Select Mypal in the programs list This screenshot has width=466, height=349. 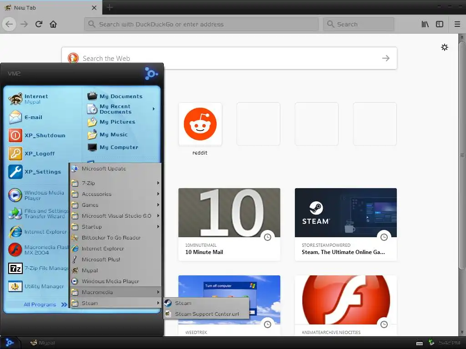[116, 270]
